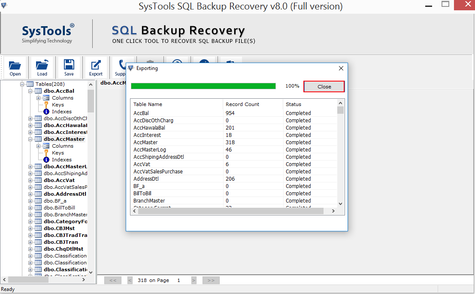Image resolution: width=475 pixels, height=294 pixels.
Task: Click export list scroll up arrow
Action: (341, 103)
